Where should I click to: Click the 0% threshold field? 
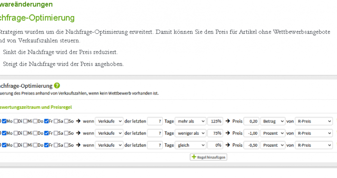pyautogui.click(x=215, y=145)
